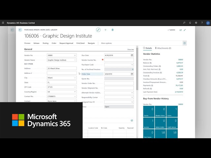Viewport: 211px width, 158px height.
Task: Go back using the left arrow icon
Action: [20, 30]
